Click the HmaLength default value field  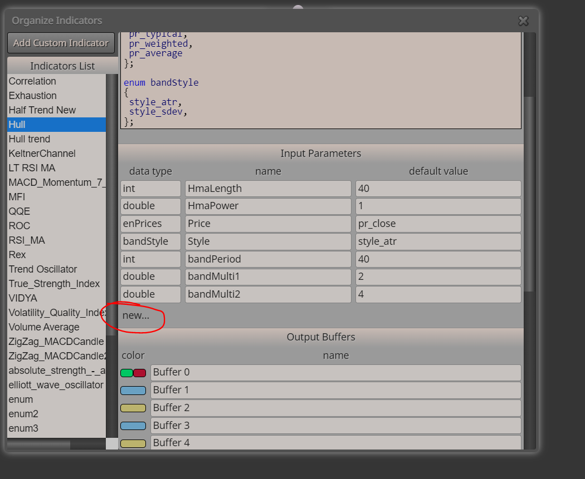click(x=438, y=189)
